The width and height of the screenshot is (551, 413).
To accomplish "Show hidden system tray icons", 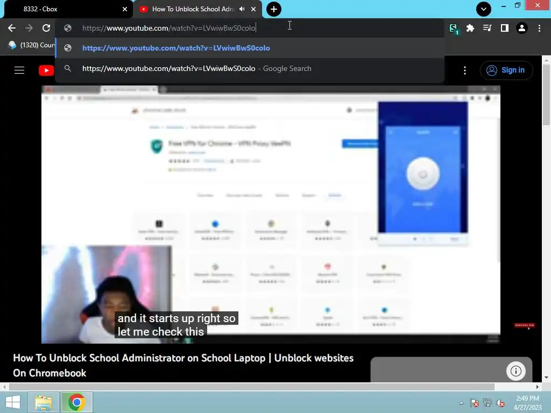I will point(461,403).
